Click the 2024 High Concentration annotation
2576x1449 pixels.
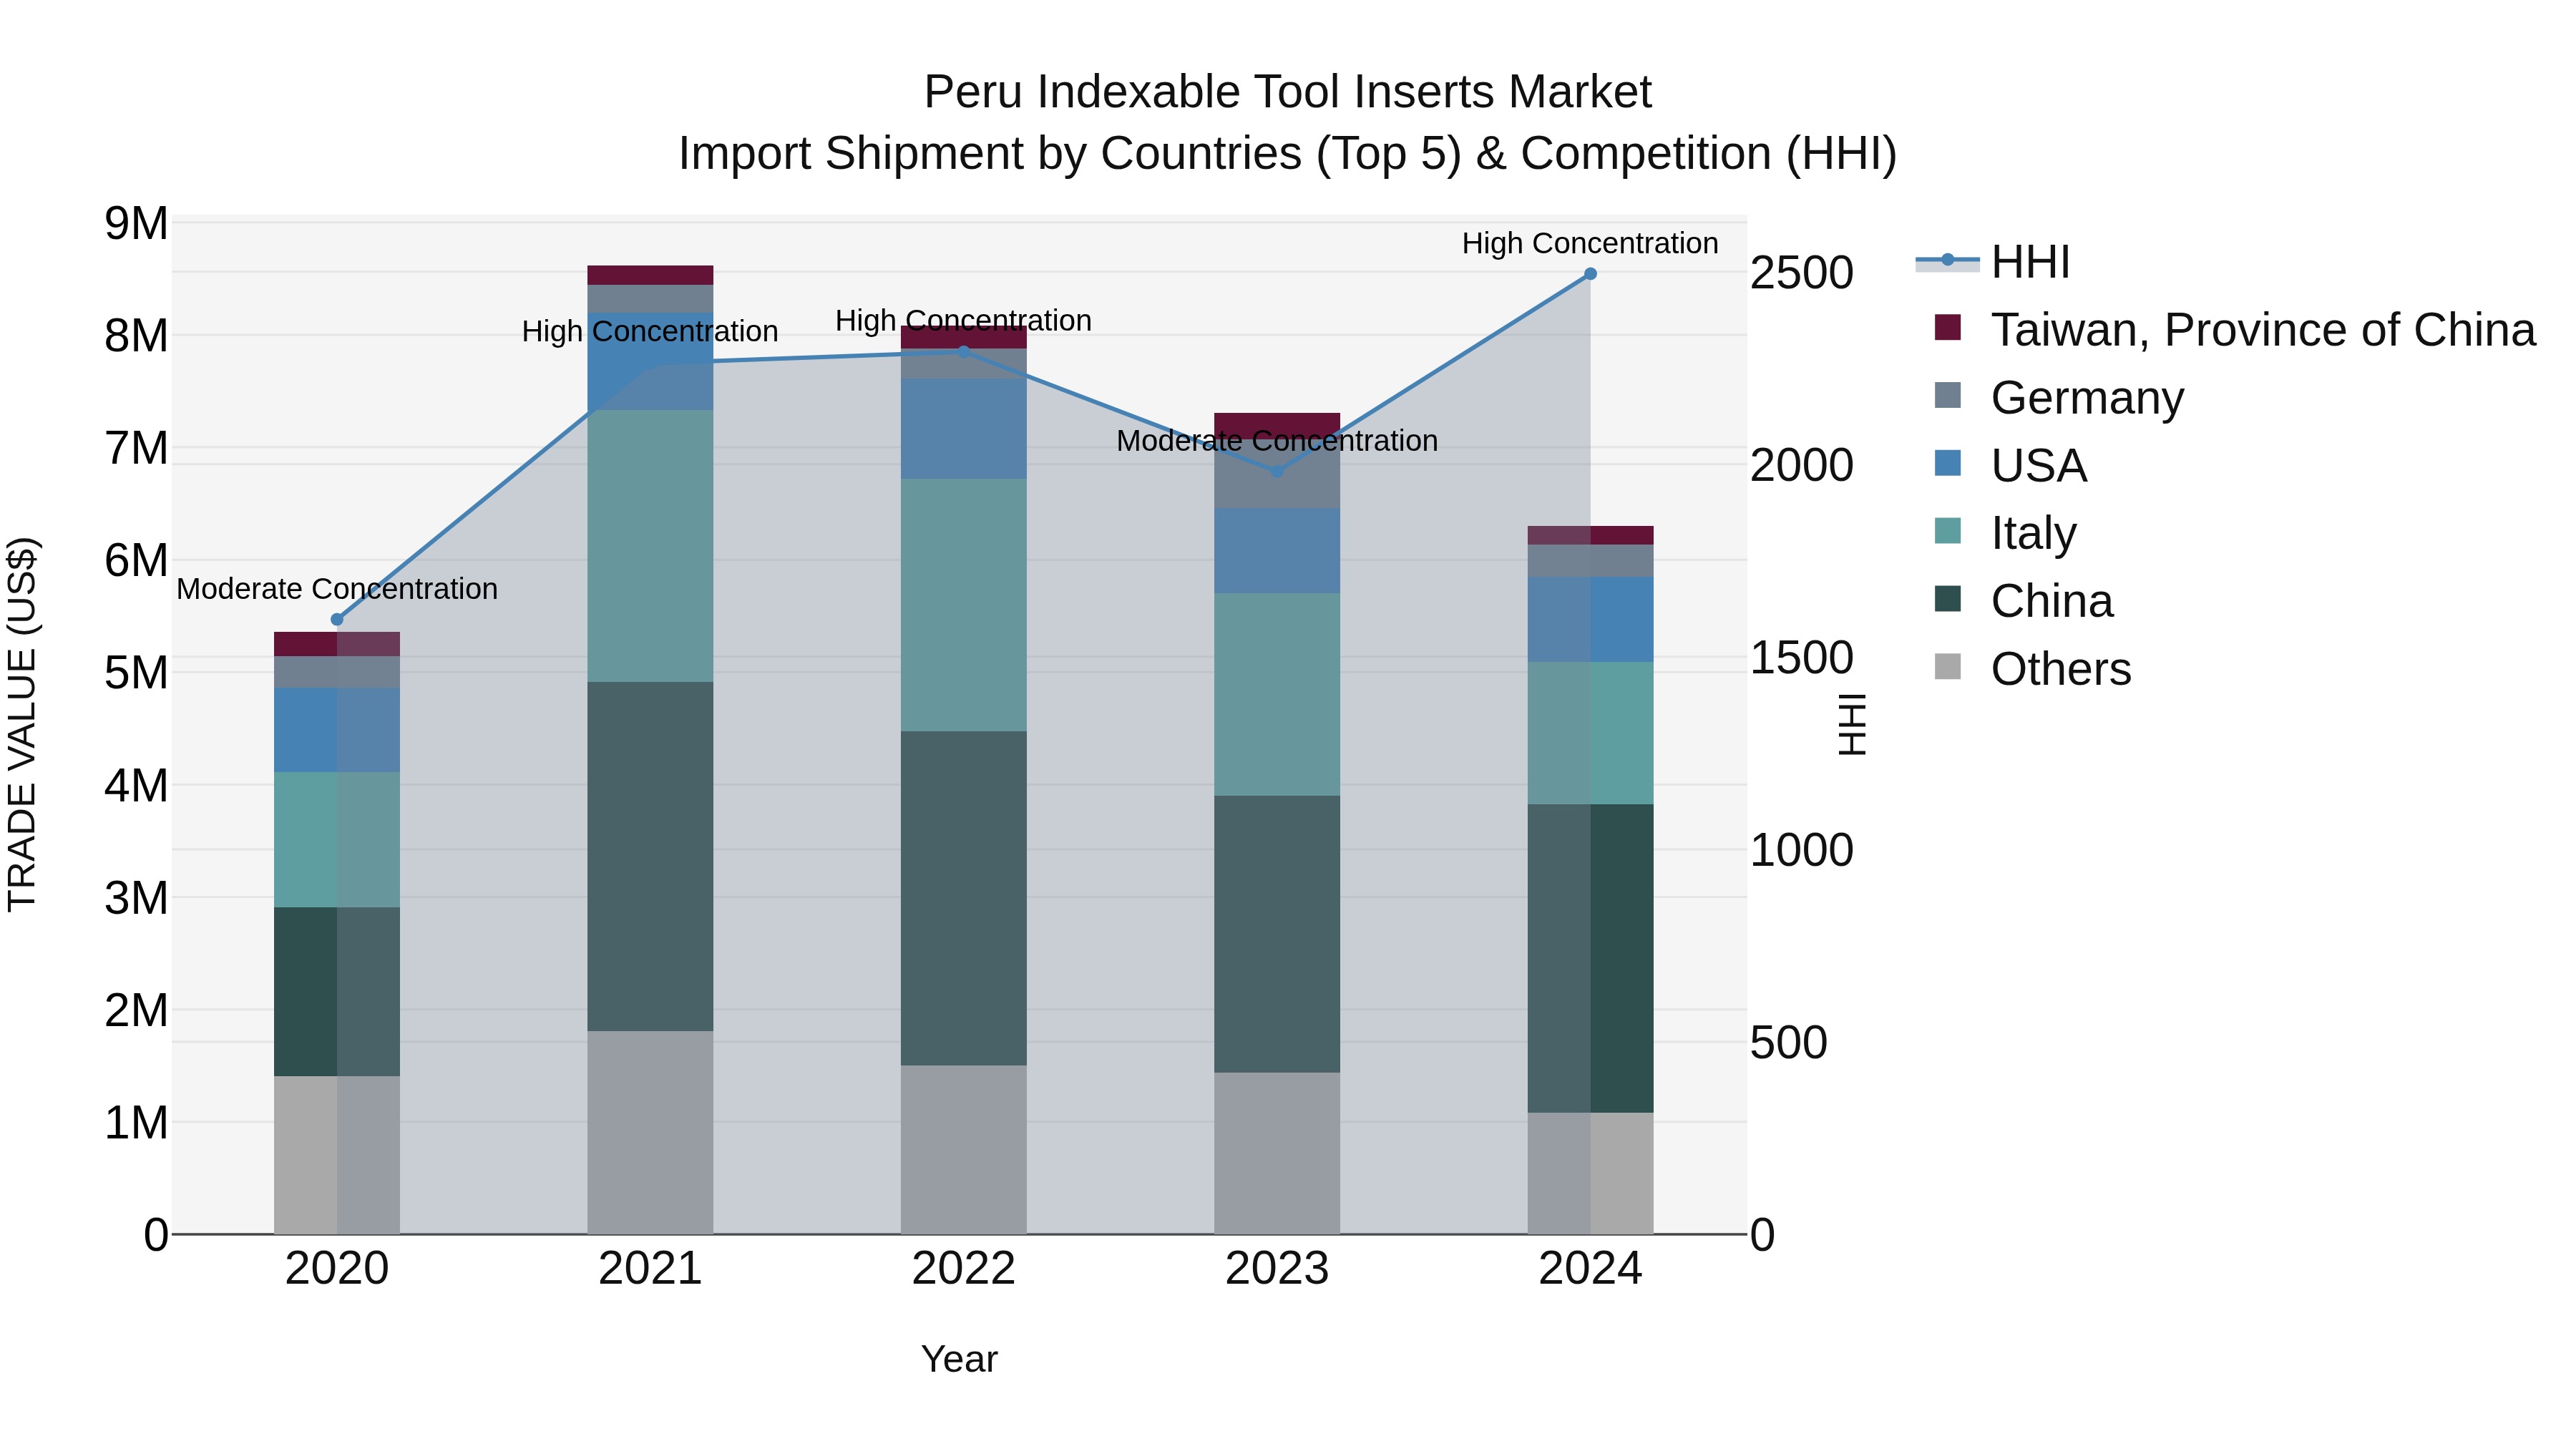[1590, 243]
